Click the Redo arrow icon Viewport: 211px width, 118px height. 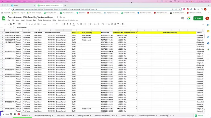(x=8, y=24)
